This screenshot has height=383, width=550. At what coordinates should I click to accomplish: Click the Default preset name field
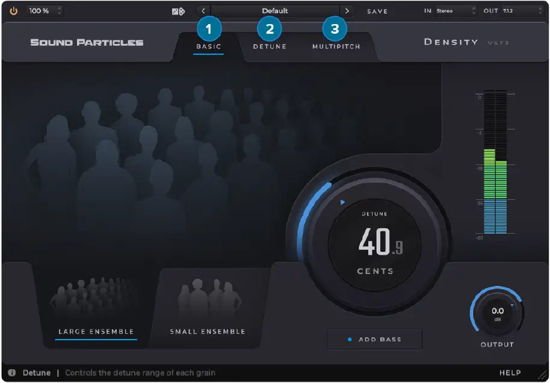pyautogui.click(x=275, y=10)
